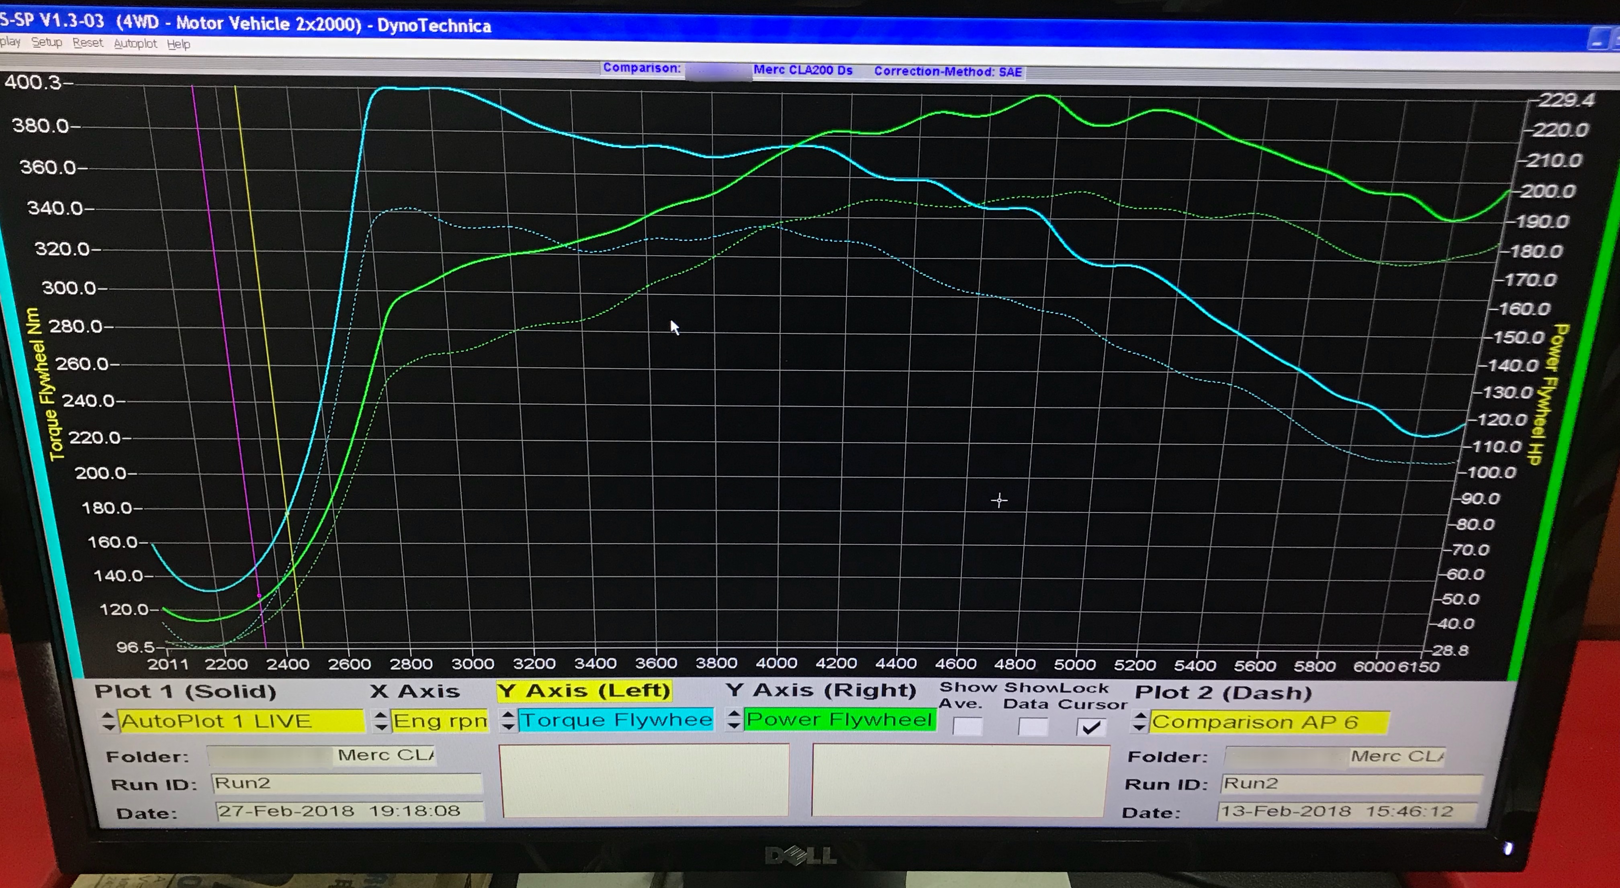The width and height of the screenshot is (1620, 888).
Task: Click the left empty data readout box
Action: coord(644,780)
